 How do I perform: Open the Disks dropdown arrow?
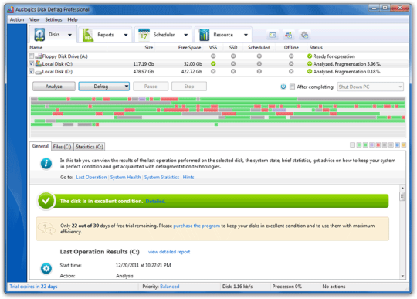pos(69,35)
